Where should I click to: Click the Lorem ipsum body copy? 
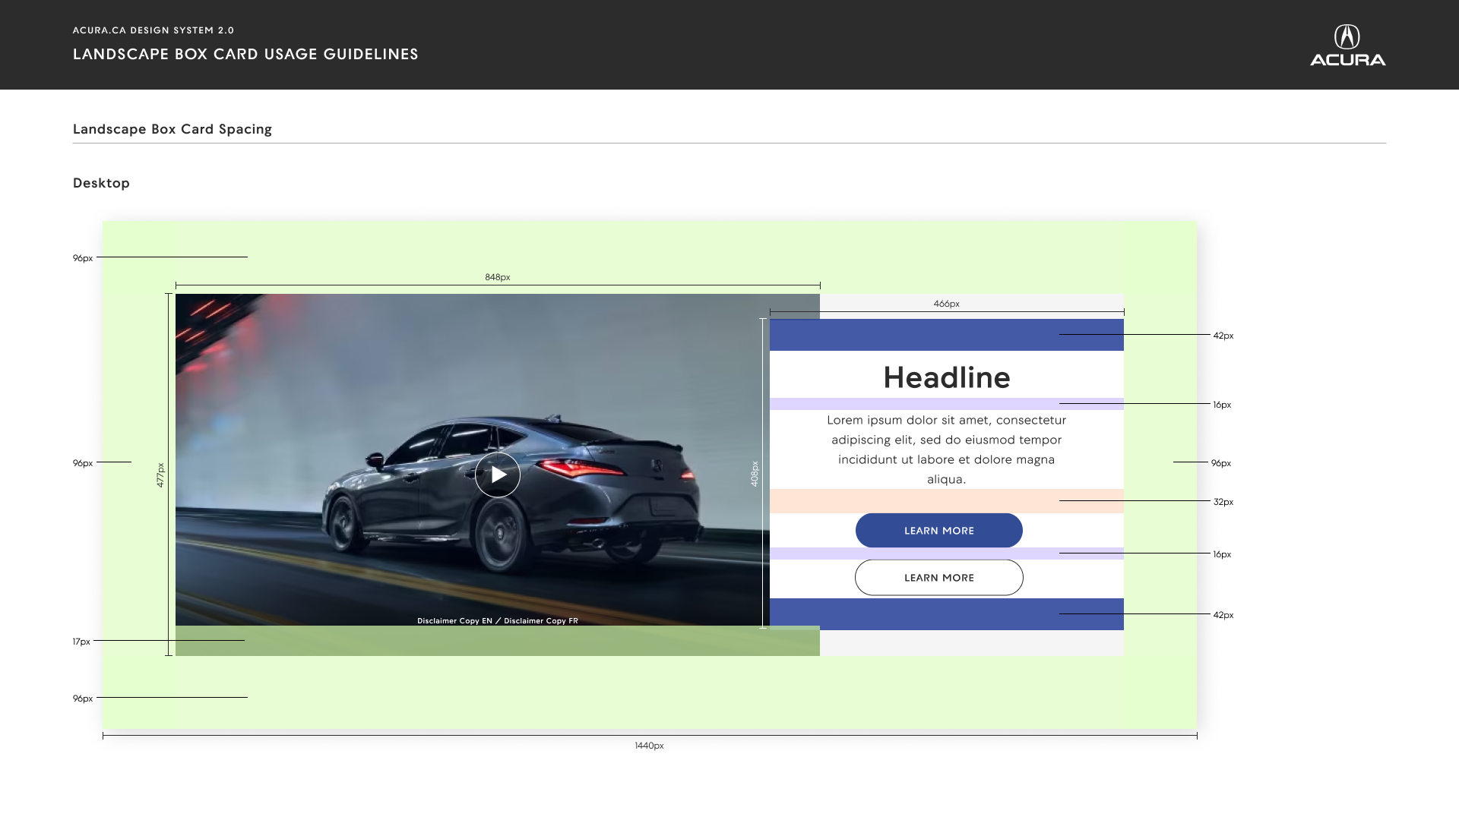(x=947, y=449)
